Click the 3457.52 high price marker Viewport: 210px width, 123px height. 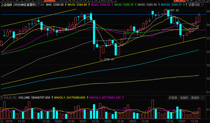coord(174,10)
